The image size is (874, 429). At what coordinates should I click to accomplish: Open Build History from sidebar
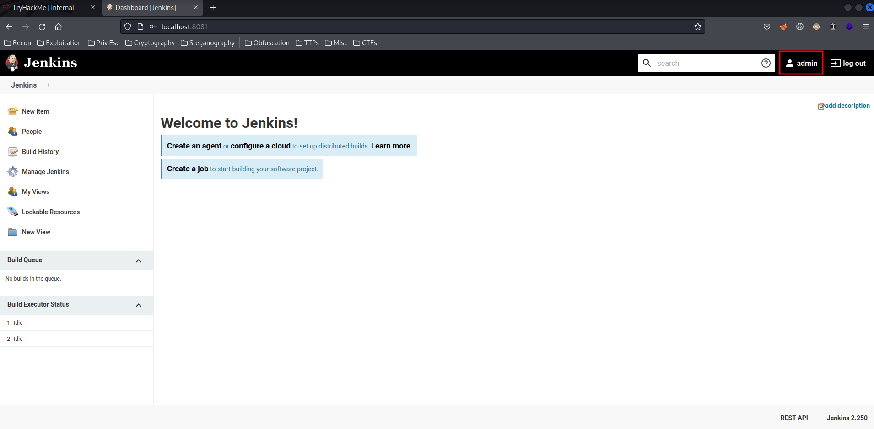point(40,152)
